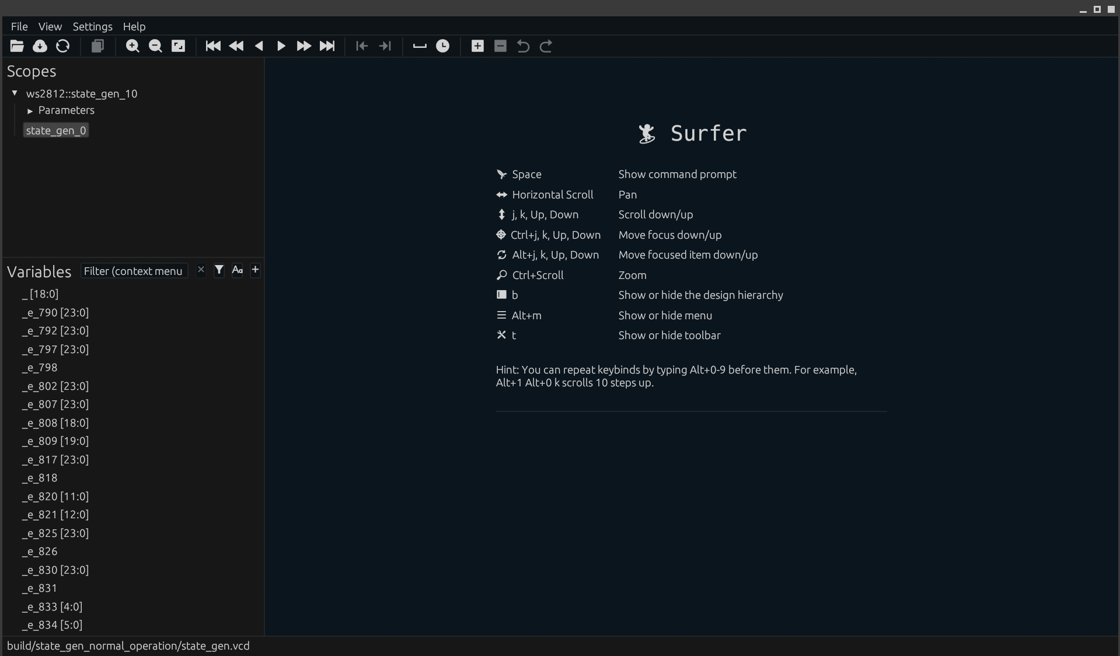Go to start of waveform

pyautogui.click(x=213, y=46)
